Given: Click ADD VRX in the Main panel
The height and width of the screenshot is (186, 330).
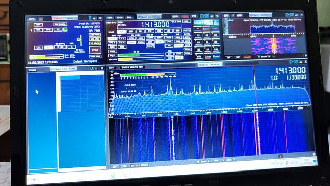Looking at the screenshot, I should coord(95,35).
